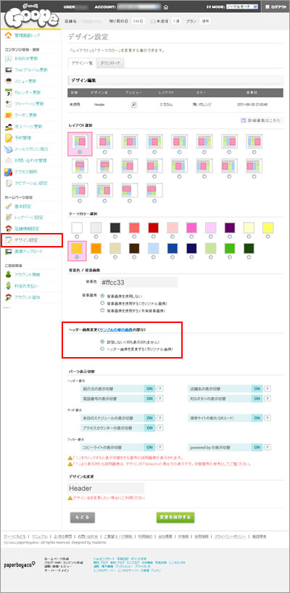Open 予約管理 sidebar link
Image resolution: width=290 pixels, height=593 pixels.
(x=22, y=138)
